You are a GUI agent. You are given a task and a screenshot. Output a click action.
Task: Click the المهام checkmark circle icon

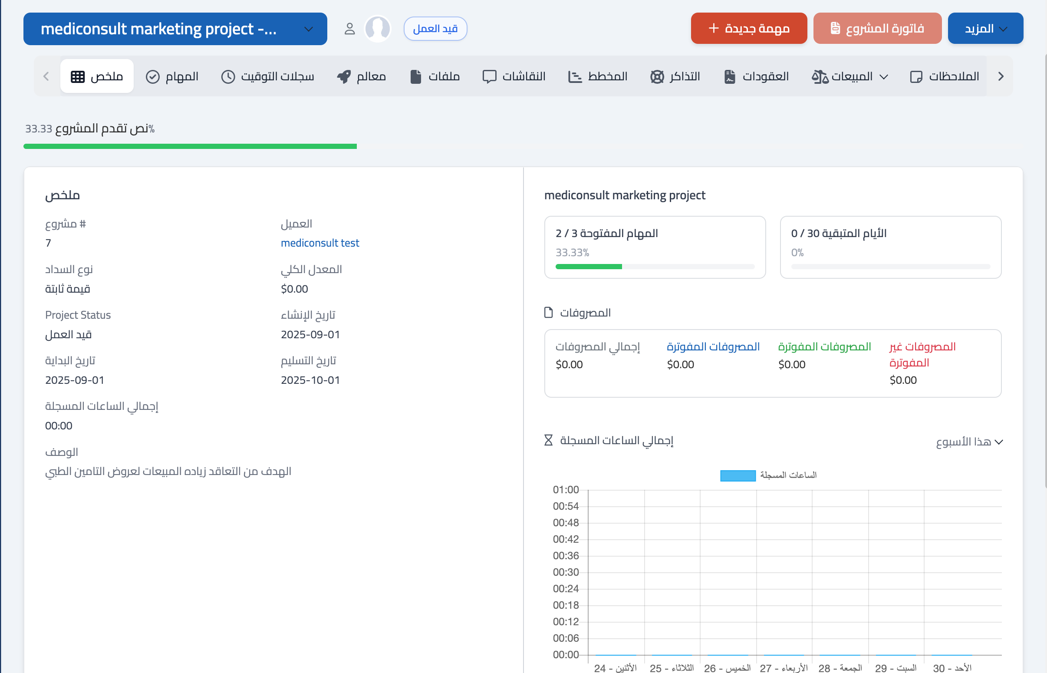pyautogui.click(x=152, y=77)
